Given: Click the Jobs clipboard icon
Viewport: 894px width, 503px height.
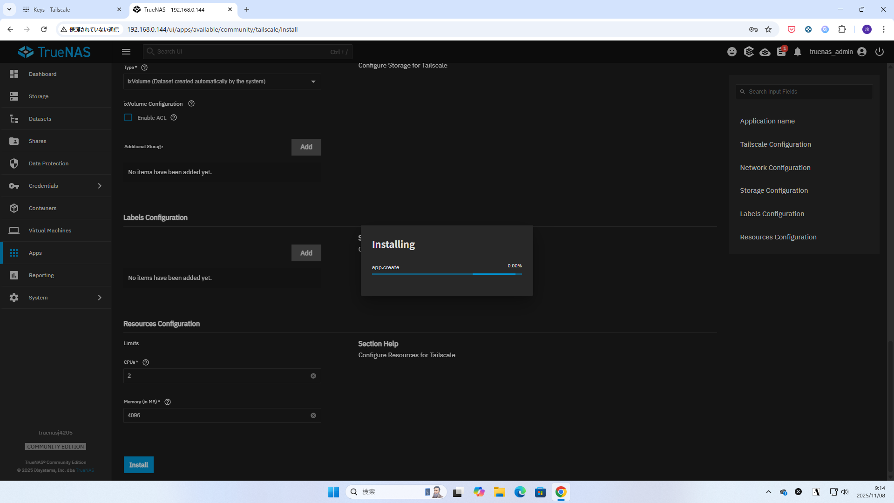Looking at the screenshot, I should coord(781,52).
